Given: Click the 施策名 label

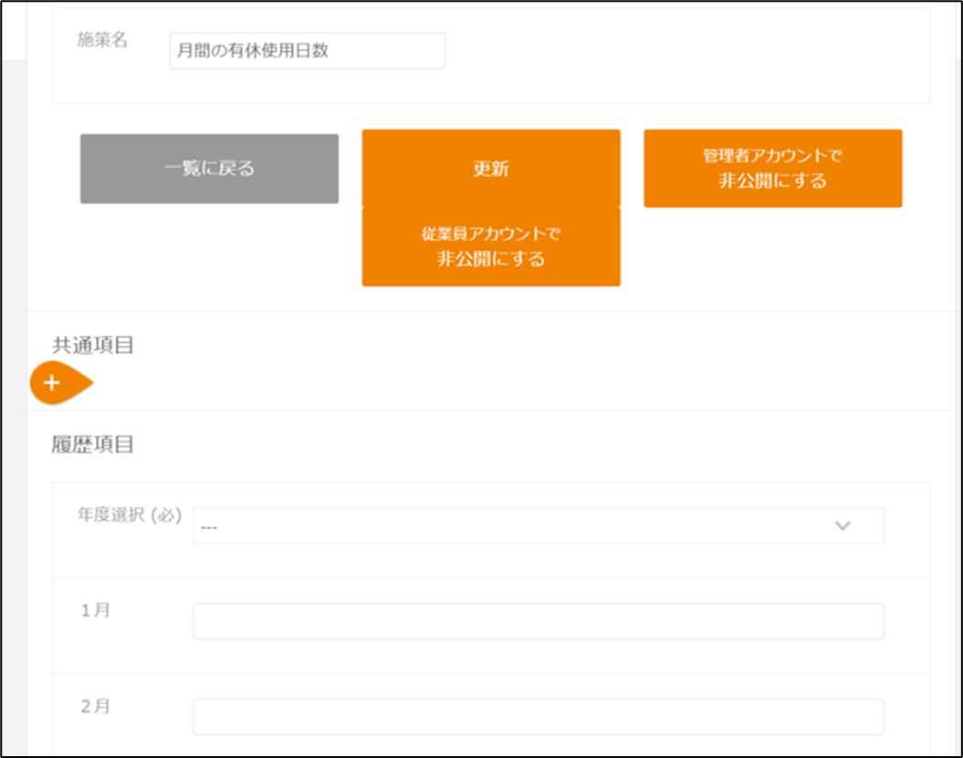Looking at the screenshot, I should pos(102,42).
